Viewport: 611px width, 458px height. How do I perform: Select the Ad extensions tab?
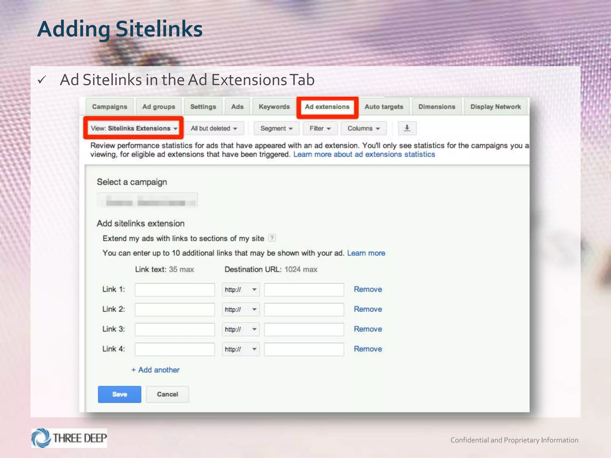pos(327,107)
